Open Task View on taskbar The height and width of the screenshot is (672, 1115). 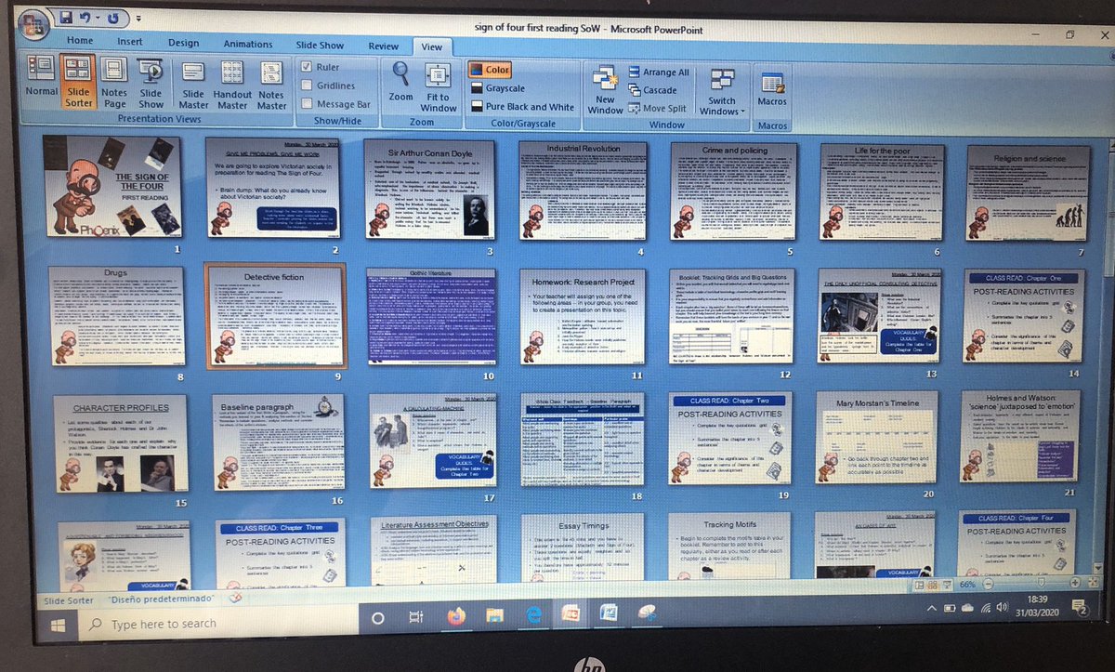pyautogui.click(x=416, y=617)
